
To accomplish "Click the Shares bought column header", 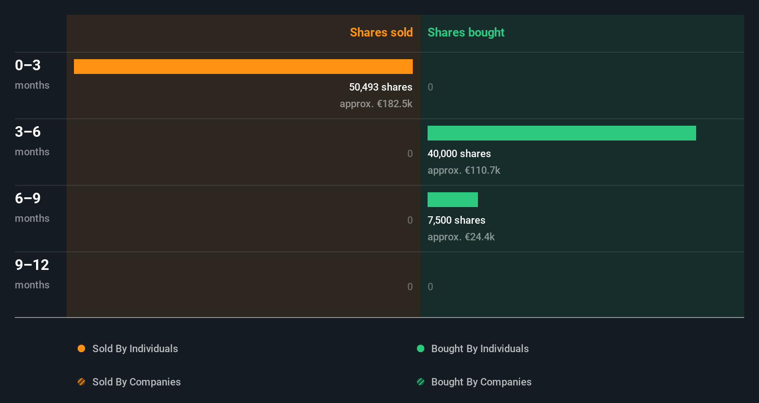I will 466,32.
